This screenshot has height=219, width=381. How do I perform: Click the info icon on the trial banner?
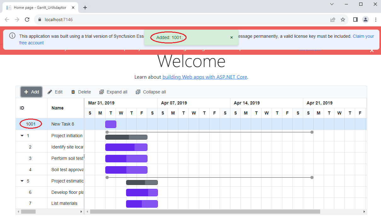(x=12, y=36)
